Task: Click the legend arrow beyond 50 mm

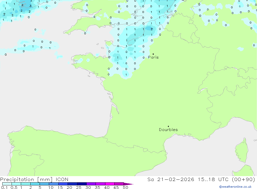Action: [x=128, y=184]
